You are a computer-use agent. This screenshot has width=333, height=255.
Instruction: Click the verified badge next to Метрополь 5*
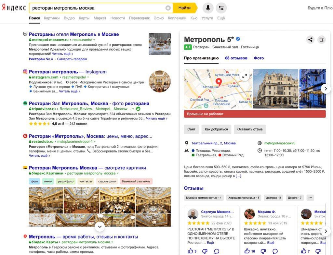238,39
